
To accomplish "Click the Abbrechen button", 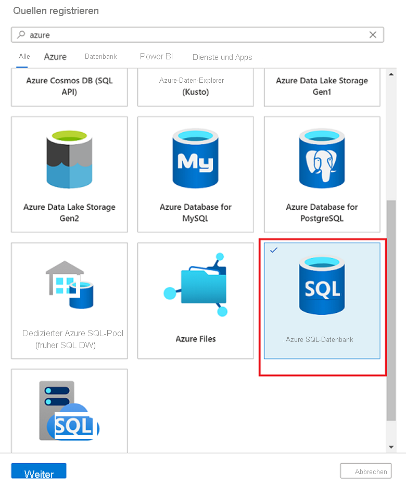I will [x=366, y=472].
